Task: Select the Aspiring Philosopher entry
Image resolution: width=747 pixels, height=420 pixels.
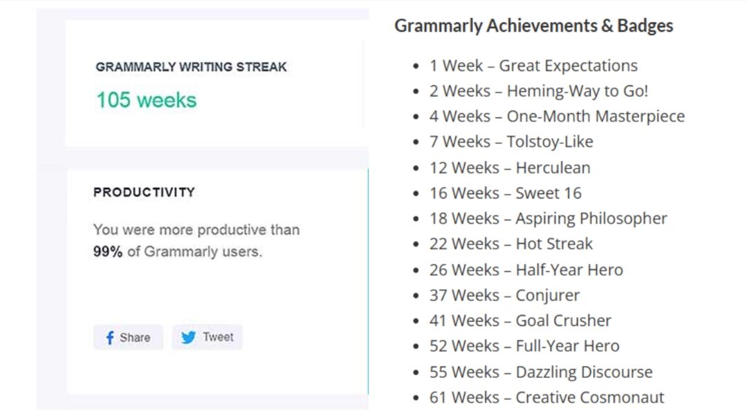Action: click(x=548, y=218)
